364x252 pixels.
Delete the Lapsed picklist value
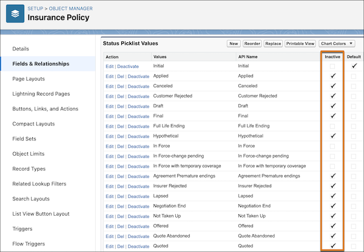click(121, 196)
